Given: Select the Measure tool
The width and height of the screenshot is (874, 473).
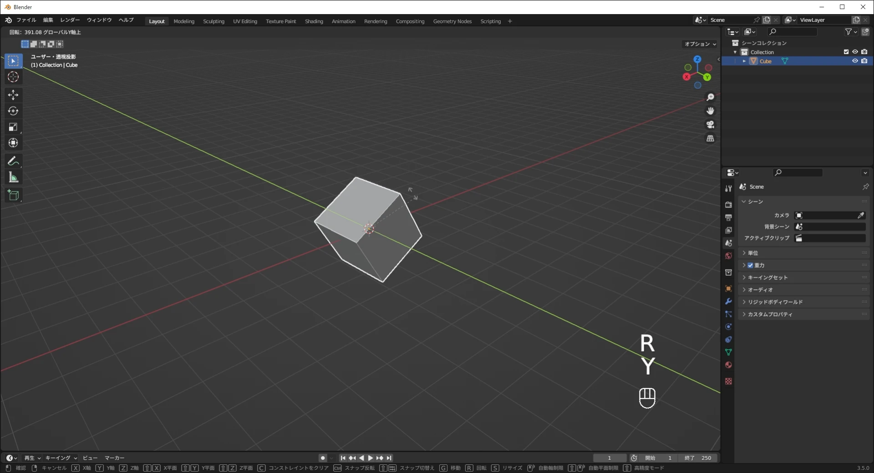Looking at the screenshot, I should [13, 177].
